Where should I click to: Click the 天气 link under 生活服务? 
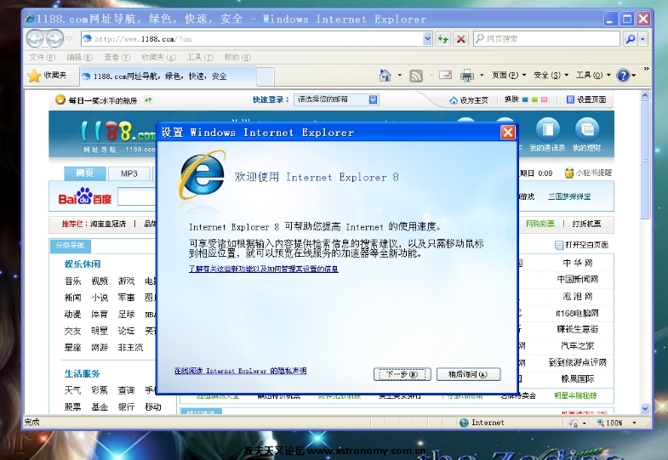(x=72, y=390)
